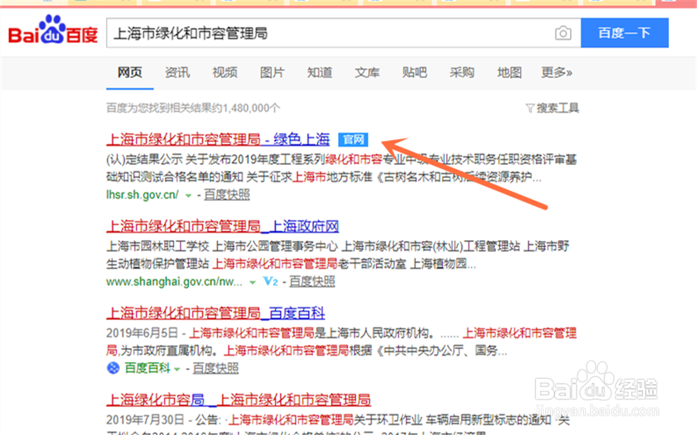Open 搜索工具 filter
The width and height of the screenshot is (697, 435).
tap(552, 108)
